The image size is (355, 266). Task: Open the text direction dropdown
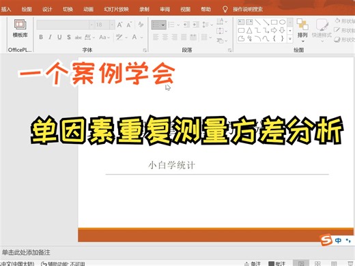click(x=222, y=22)
